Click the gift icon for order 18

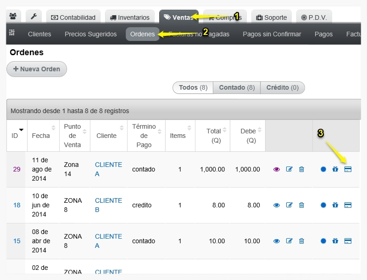335,205
